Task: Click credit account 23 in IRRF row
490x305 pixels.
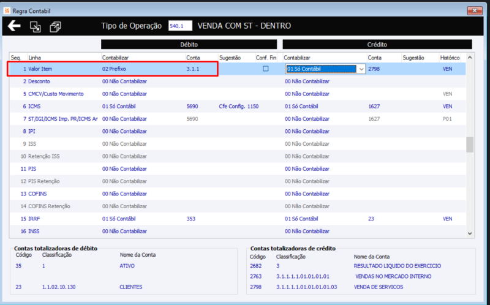Action: click(371, 219)
